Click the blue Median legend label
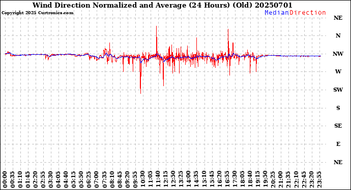This screenshot has width=351, height=190. point(277,13)
